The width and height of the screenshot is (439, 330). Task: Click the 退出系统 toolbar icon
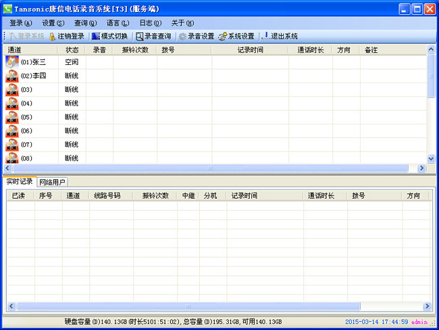tap(265, 36)
